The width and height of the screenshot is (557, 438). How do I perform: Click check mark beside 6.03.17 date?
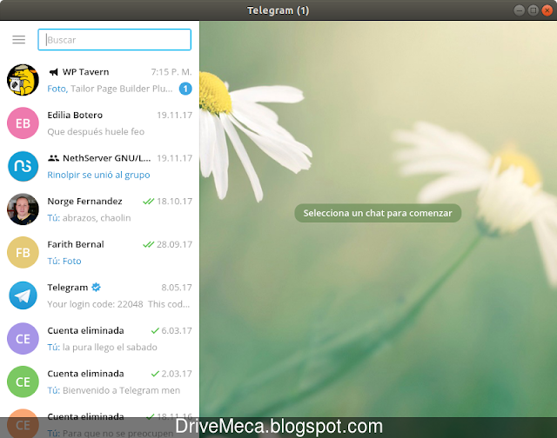click(155, 330)
